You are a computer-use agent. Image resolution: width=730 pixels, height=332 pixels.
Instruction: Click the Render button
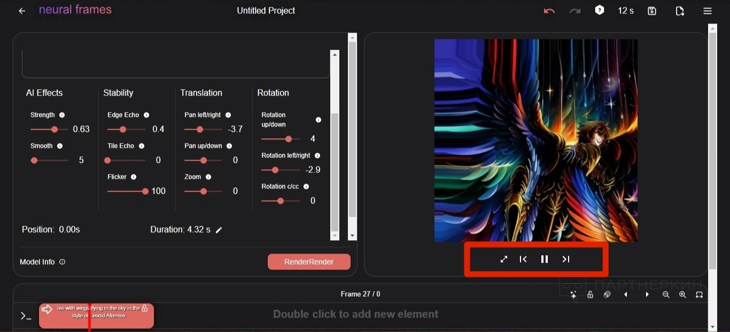pyautogui.click(x=309, y=262)
